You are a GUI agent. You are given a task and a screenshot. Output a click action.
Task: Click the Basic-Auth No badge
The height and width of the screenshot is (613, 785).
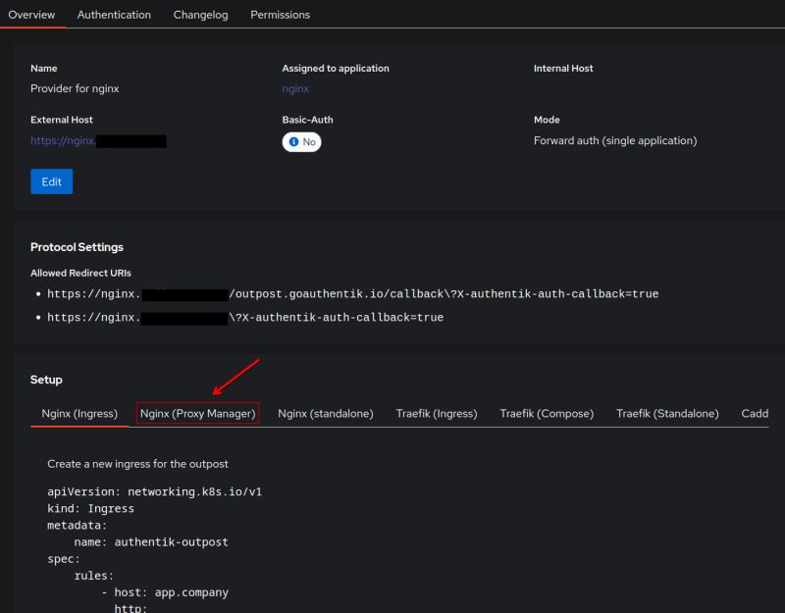click(x=302, y=140)
